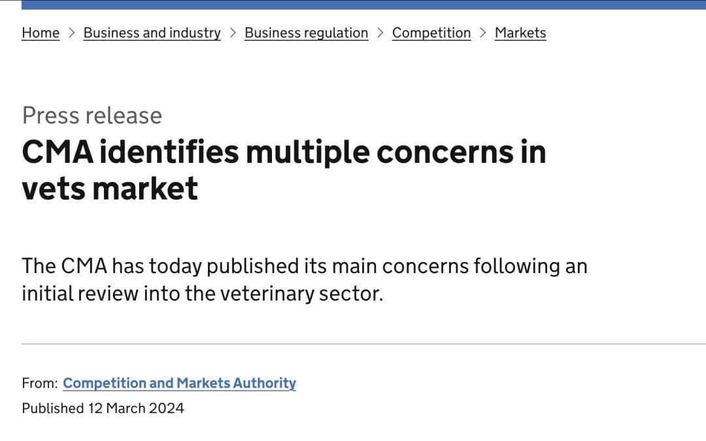Click summary line starting 'The CMA has today'
The image size is (706, 441).
click(x=305, y=266)
